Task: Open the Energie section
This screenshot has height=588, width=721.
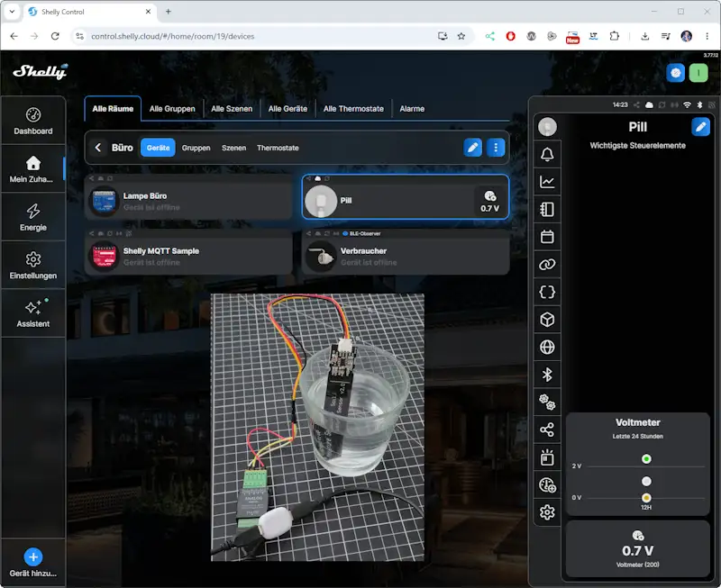Action: pyautogui.click(x=33, y=217)
